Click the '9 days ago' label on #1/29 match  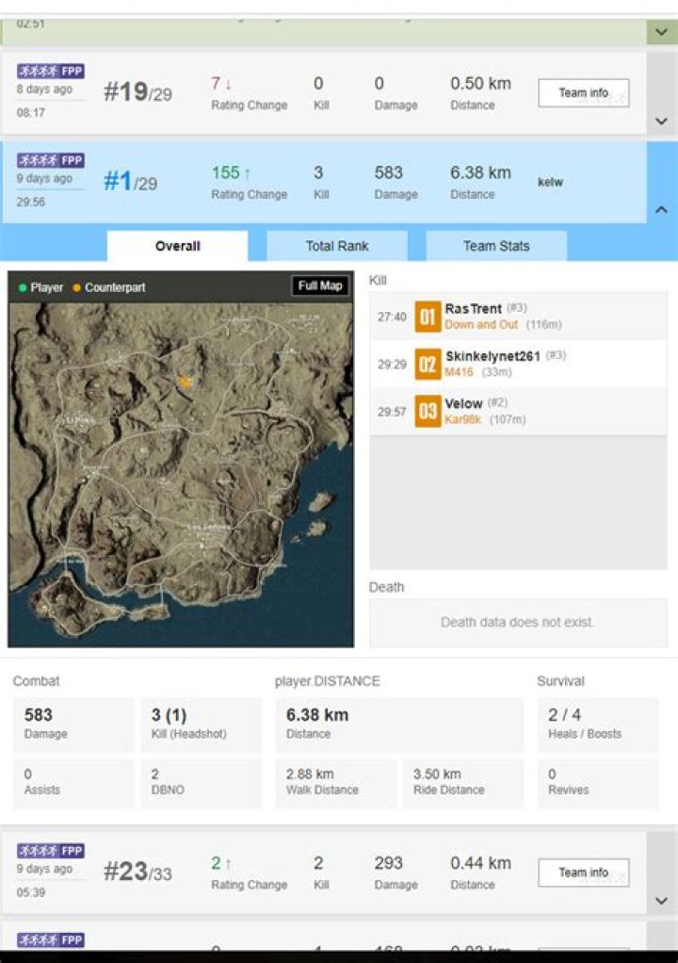coord(44,179)
